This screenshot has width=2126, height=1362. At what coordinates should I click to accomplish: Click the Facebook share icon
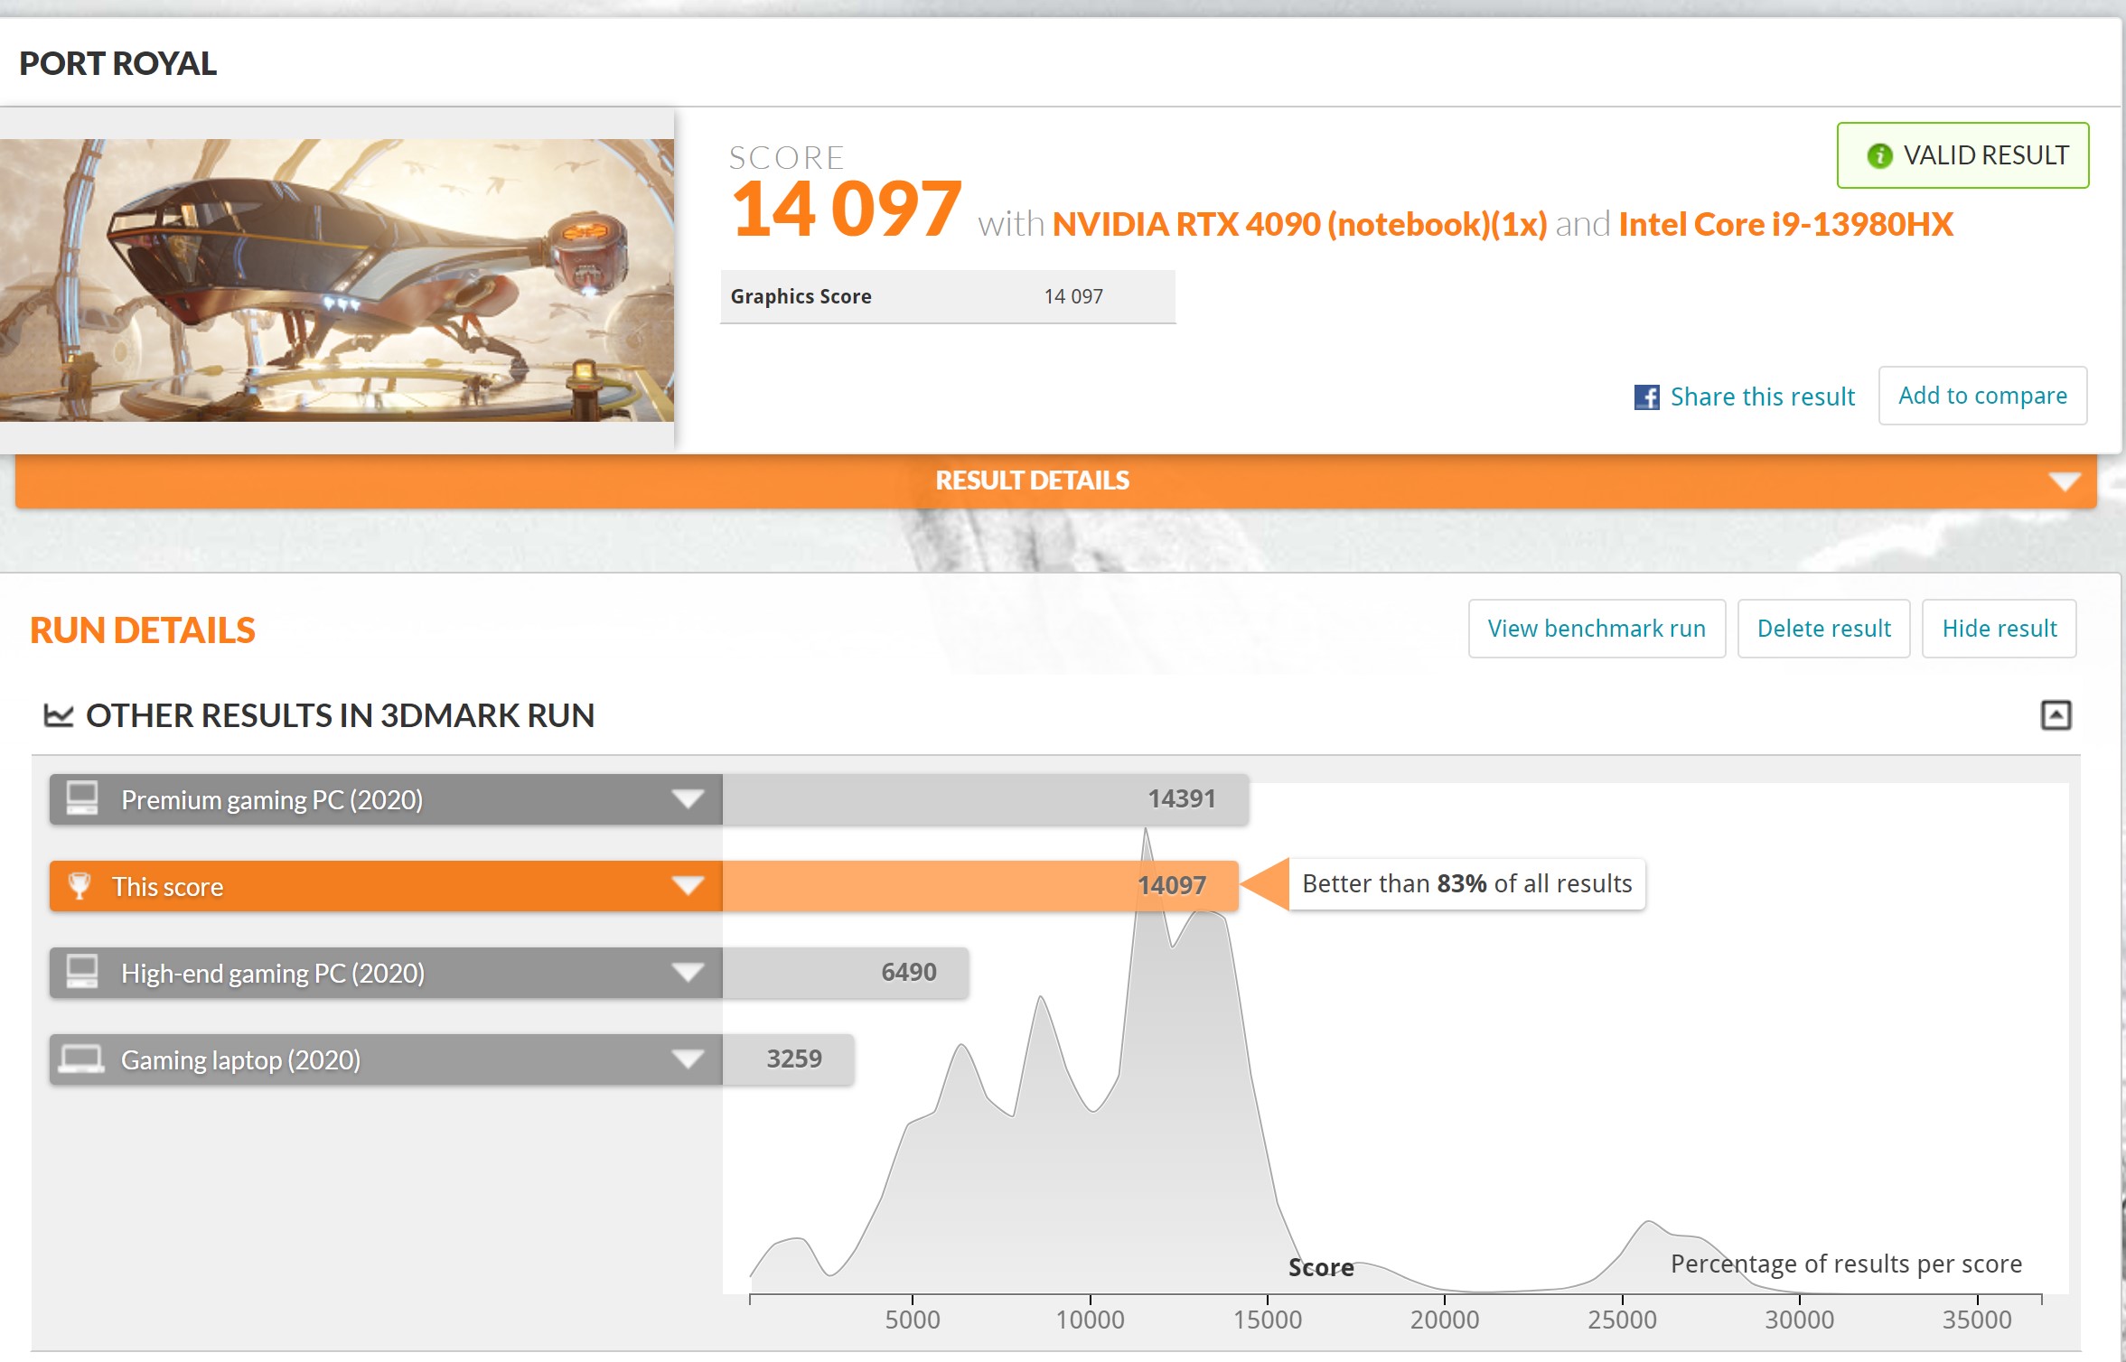1646,397
